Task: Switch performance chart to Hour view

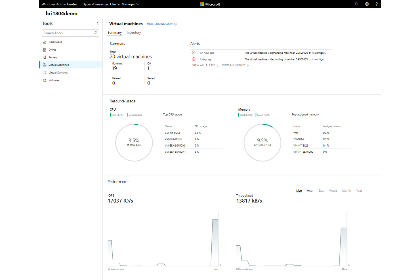Action: pyautogui.click(x=310, y=190)
